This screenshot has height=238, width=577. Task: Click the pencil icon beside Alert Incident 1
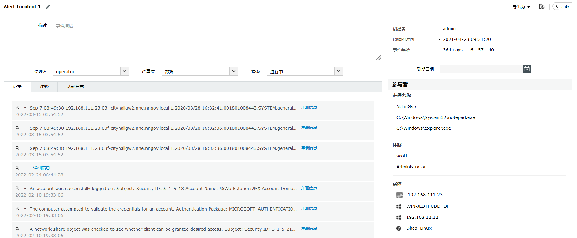48,7
